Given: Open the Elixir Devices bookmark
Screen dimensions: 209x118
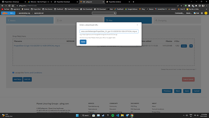Looking at the screenshot, I should point(47,9).
